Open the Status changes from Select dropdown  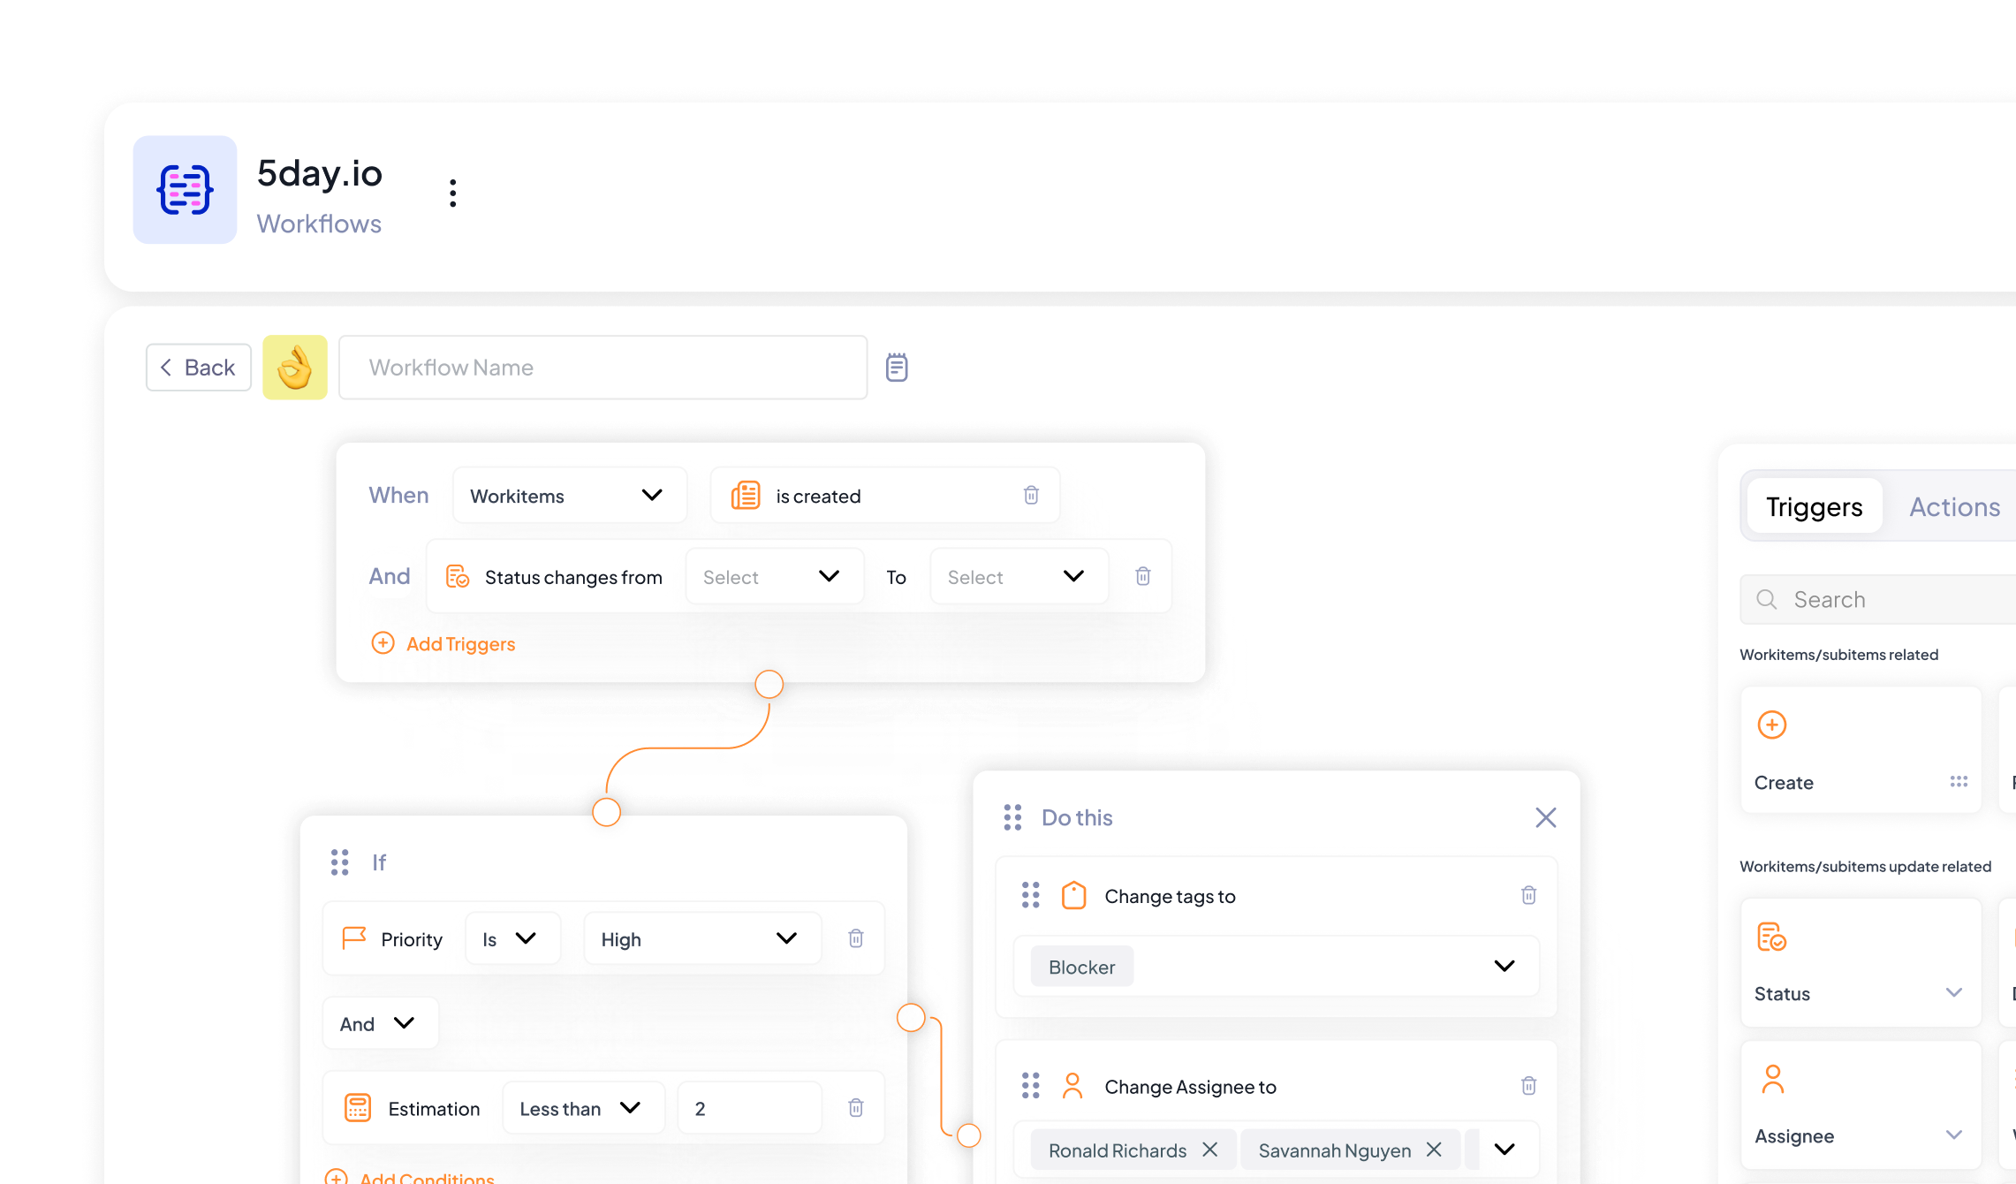point(775,577)
